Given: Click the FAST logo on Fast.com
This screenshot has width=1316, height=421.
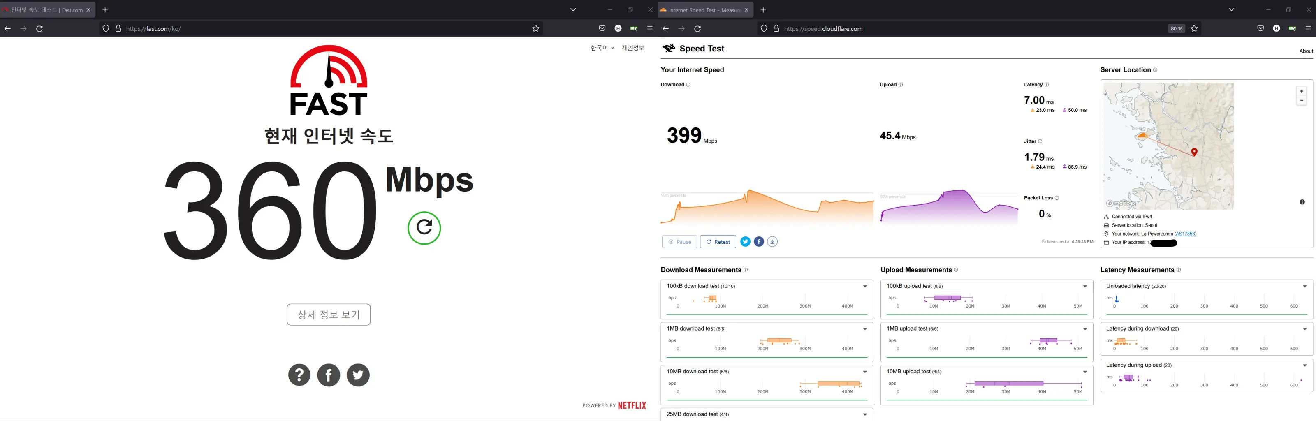Looking at the screenshot, I should coord(329,80).
